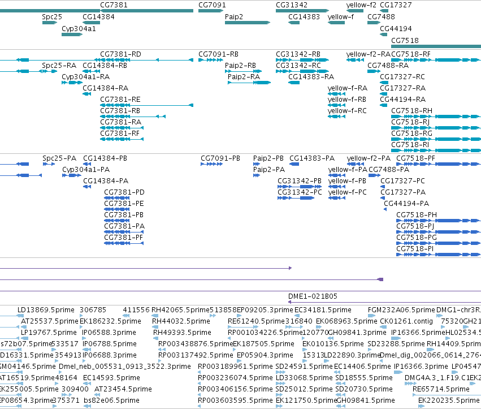Open the CG31342 gene label

click(x=292, y=5)
